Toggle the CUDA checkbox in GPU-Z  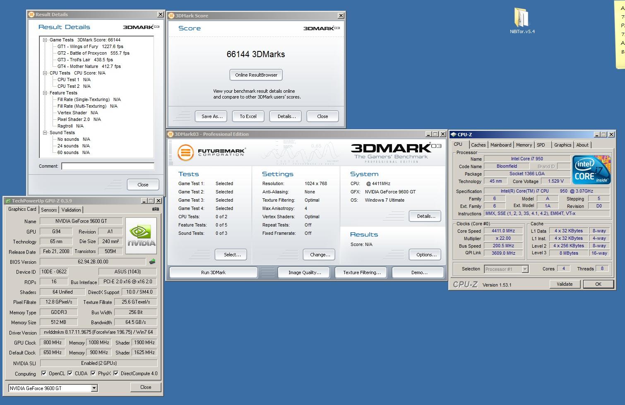pos(70,373)
